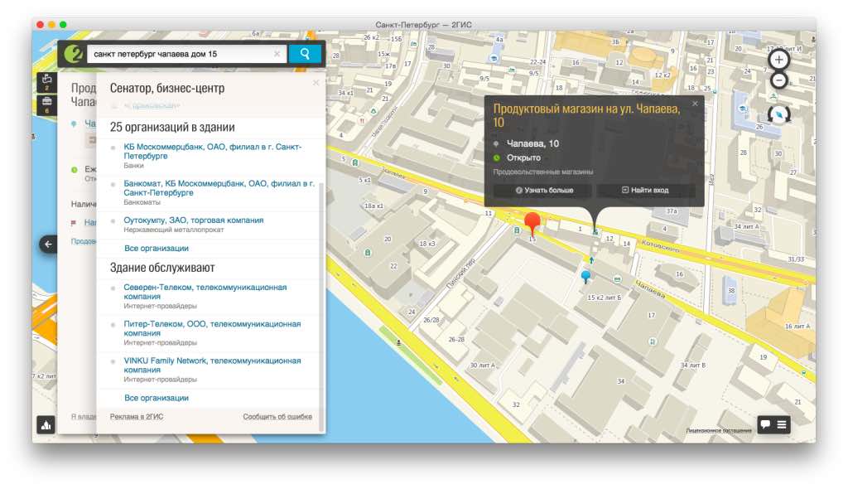This screenshot has width=848, height=489.
Task: Open Питер-Телеком, ООО link
Action: 212,329
